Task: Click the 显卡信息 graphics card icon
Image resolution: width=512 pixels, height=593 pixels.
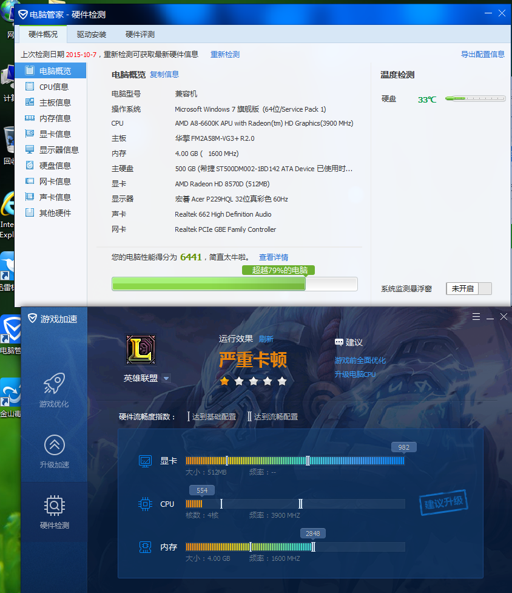Action: point(30,134)
